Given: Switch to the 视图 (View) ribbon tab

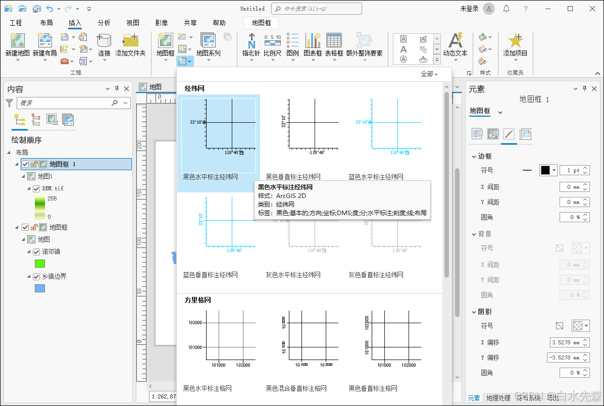Looking at the screenshot, I should [133, 23].
